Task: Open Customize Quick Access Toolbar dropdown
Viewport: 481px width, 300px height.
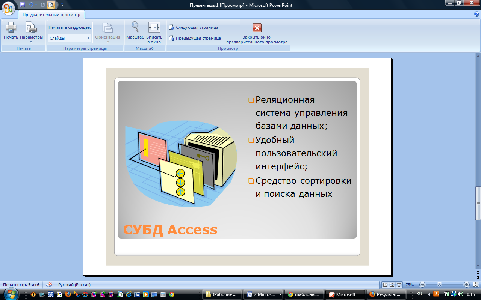Action: [62, 5]
